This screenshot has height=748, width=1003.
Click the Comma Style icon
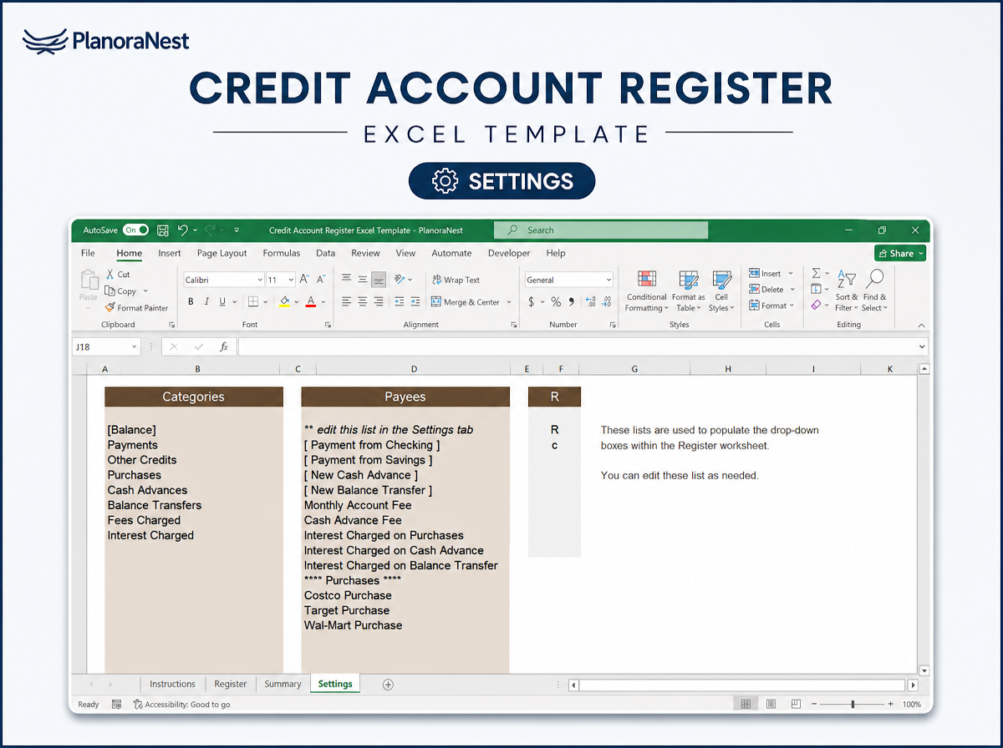point(572,302)
